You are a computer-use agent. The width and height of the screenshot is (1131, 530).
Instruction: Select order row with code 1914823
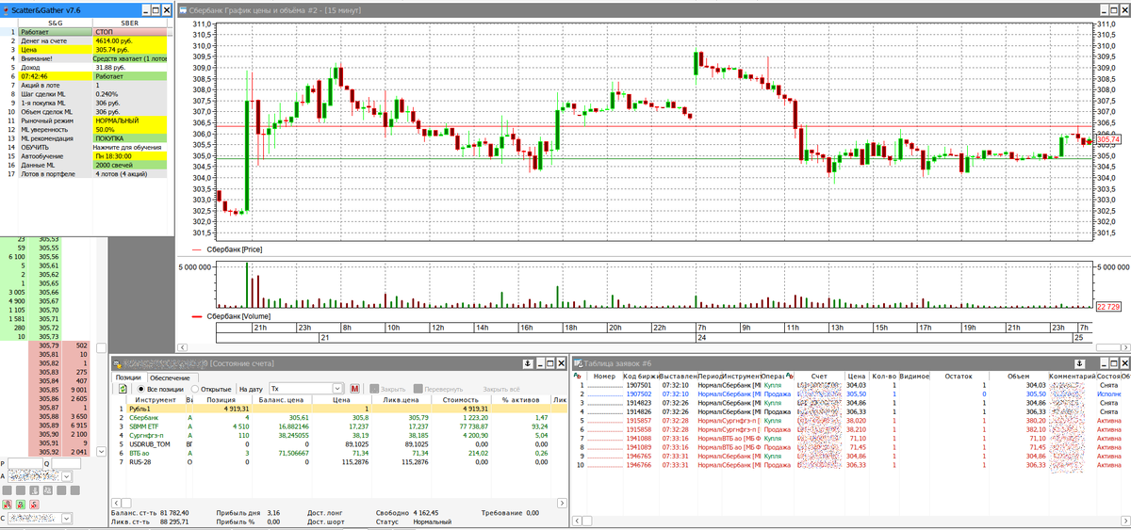coord(851,403)
